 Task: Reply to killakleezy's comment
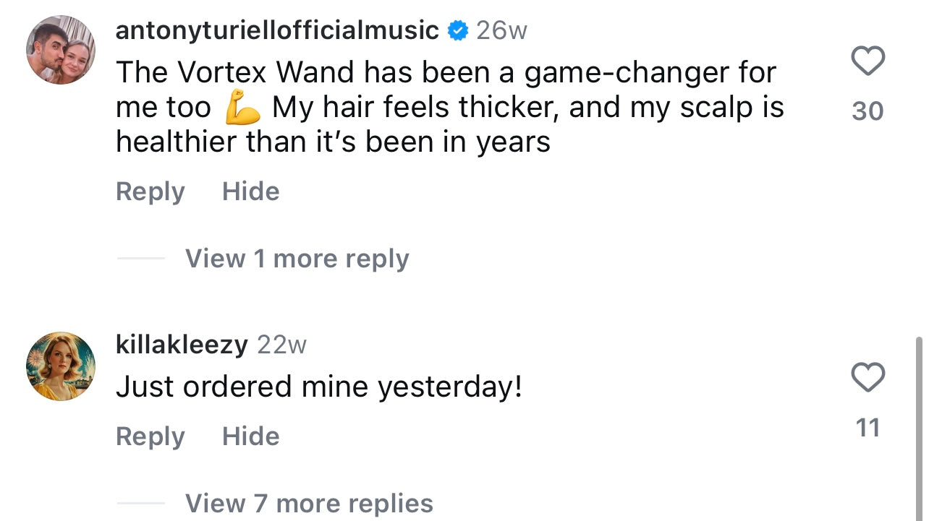pyautogui.click(x=150, y=436)
